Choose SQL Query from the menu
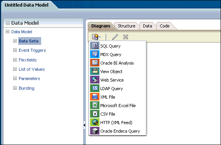This screenshot has height=145, width=221. tap(118, 46)
